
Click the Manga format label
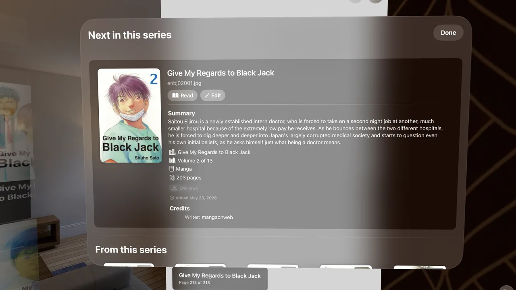[x=184, y=169]
